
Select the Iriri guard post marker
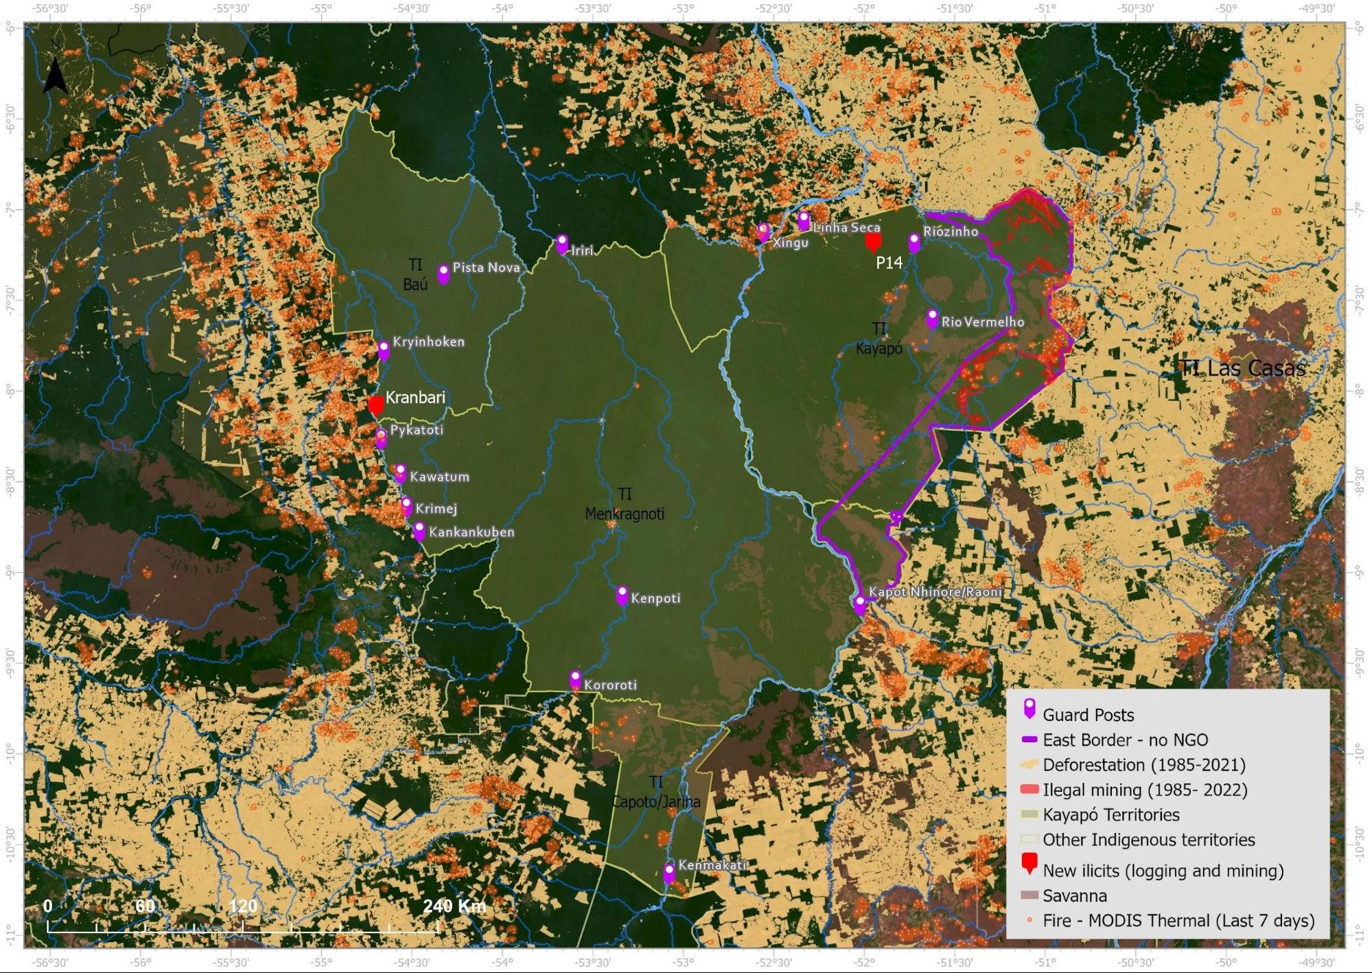point(562,244)
